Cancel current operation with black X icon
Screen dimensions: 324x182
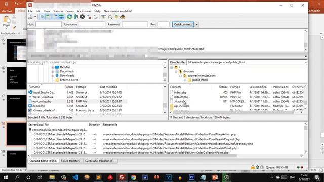coord(82,17)
